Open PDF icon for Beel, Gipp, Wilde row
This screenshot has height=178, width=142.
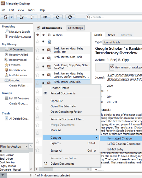pyautogui.click(x=49, y=50)
